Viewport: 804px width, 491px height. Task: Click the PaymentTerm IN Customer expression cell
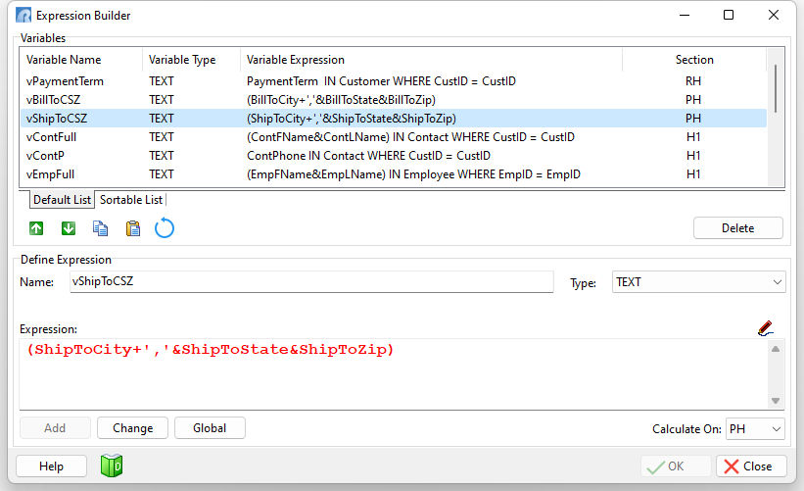[x=381, y=81]
